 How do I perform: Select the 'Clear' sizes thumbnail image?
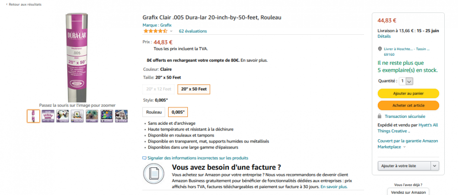[48, 116]
